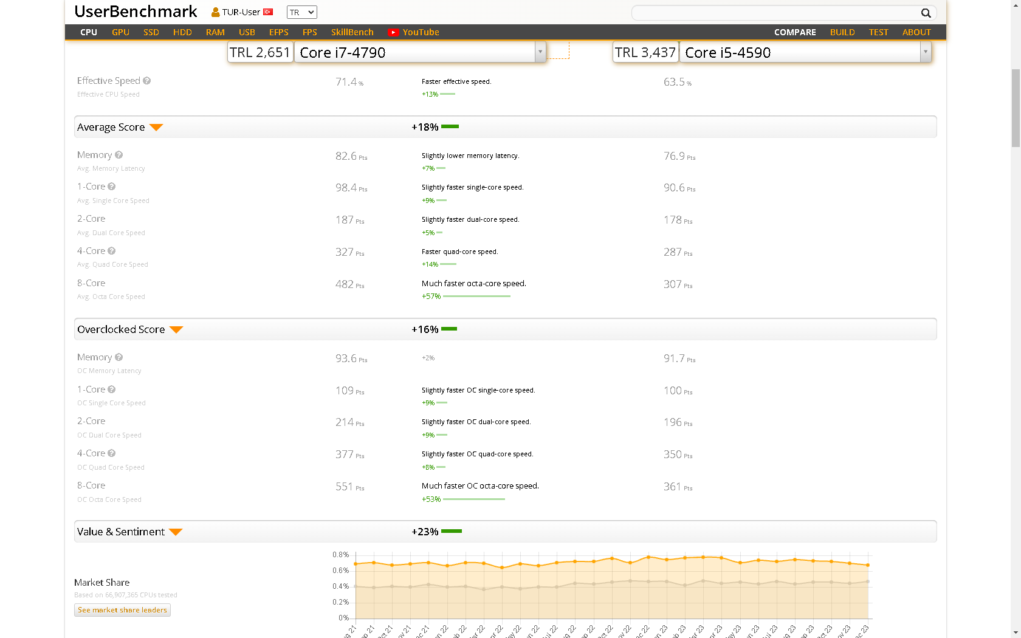Click the TRL 2,651 price button

260,52
